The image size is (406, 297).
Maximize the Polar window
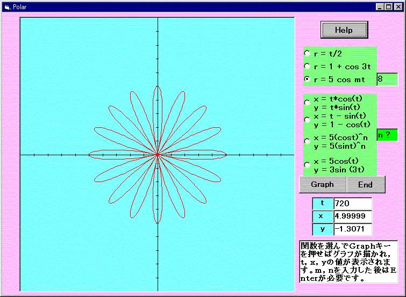388,7
